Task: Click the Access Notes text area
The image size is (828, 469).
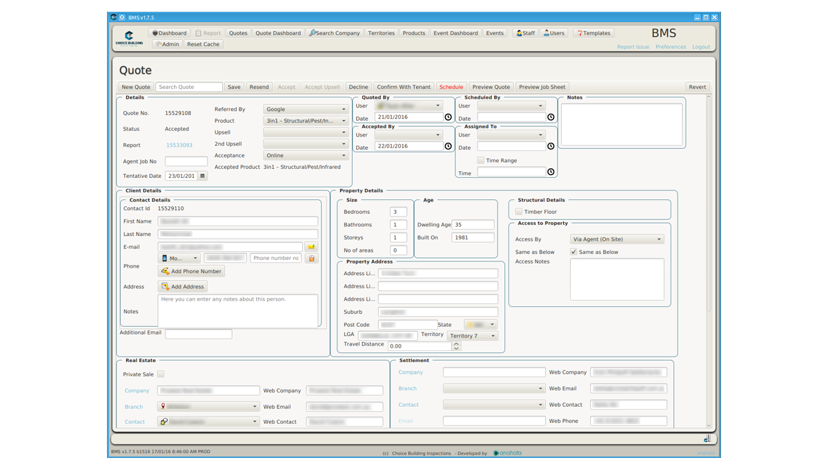Action: (x=617, y=279)
